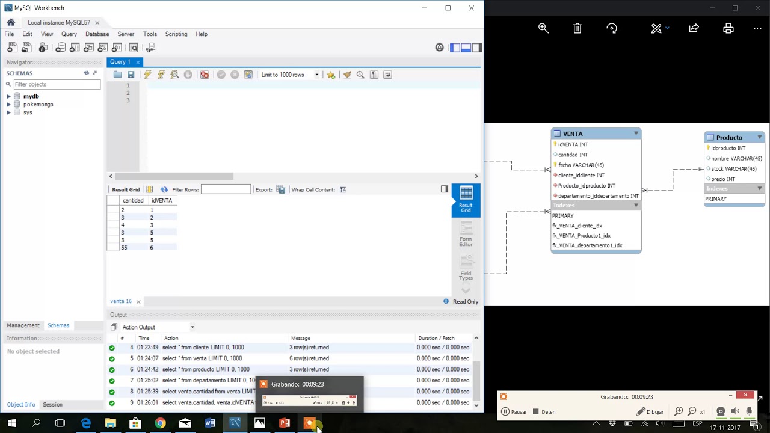Stop the recording with Deten.
This screenshot has height=433, width=770.
544,412
